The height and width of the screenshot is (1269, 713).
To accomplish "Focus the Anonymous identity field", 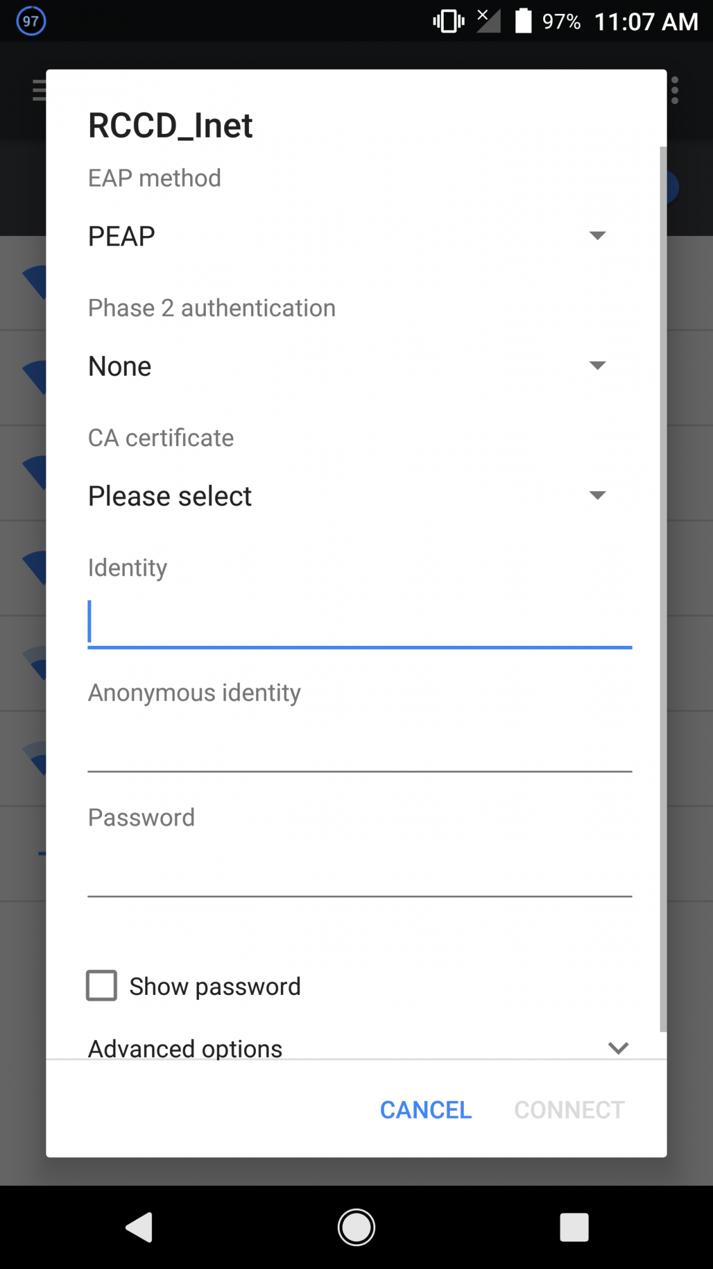I will [x=359, y=747].
